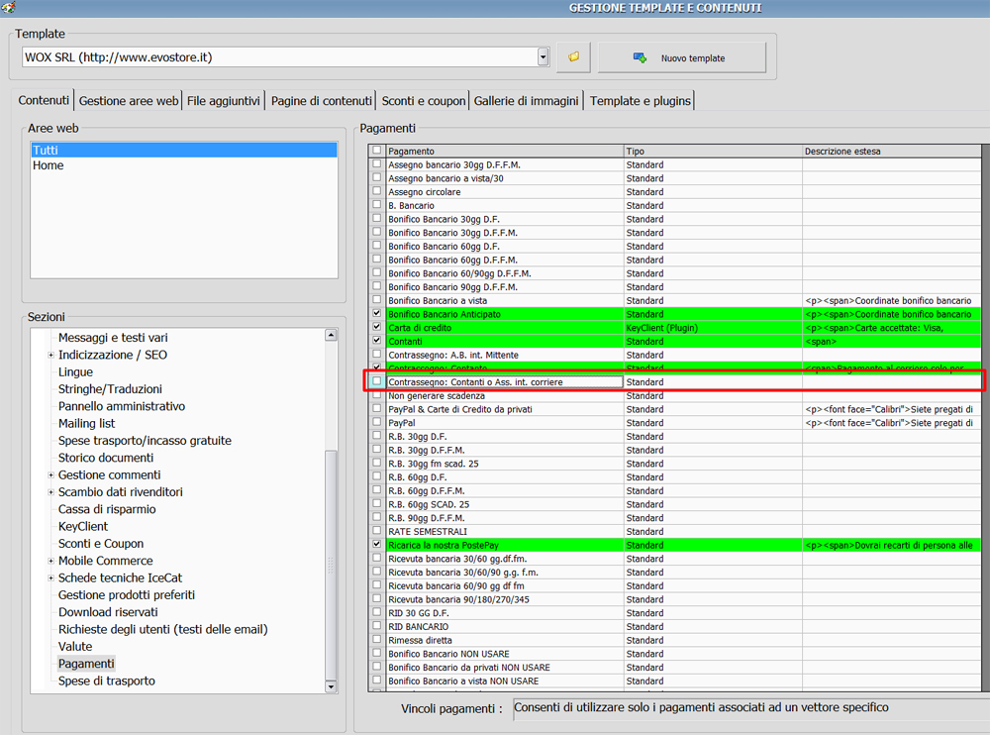Click the Descrizione estesa column header
This screenshot has height=735, width=990.
(x=892, y=151)
